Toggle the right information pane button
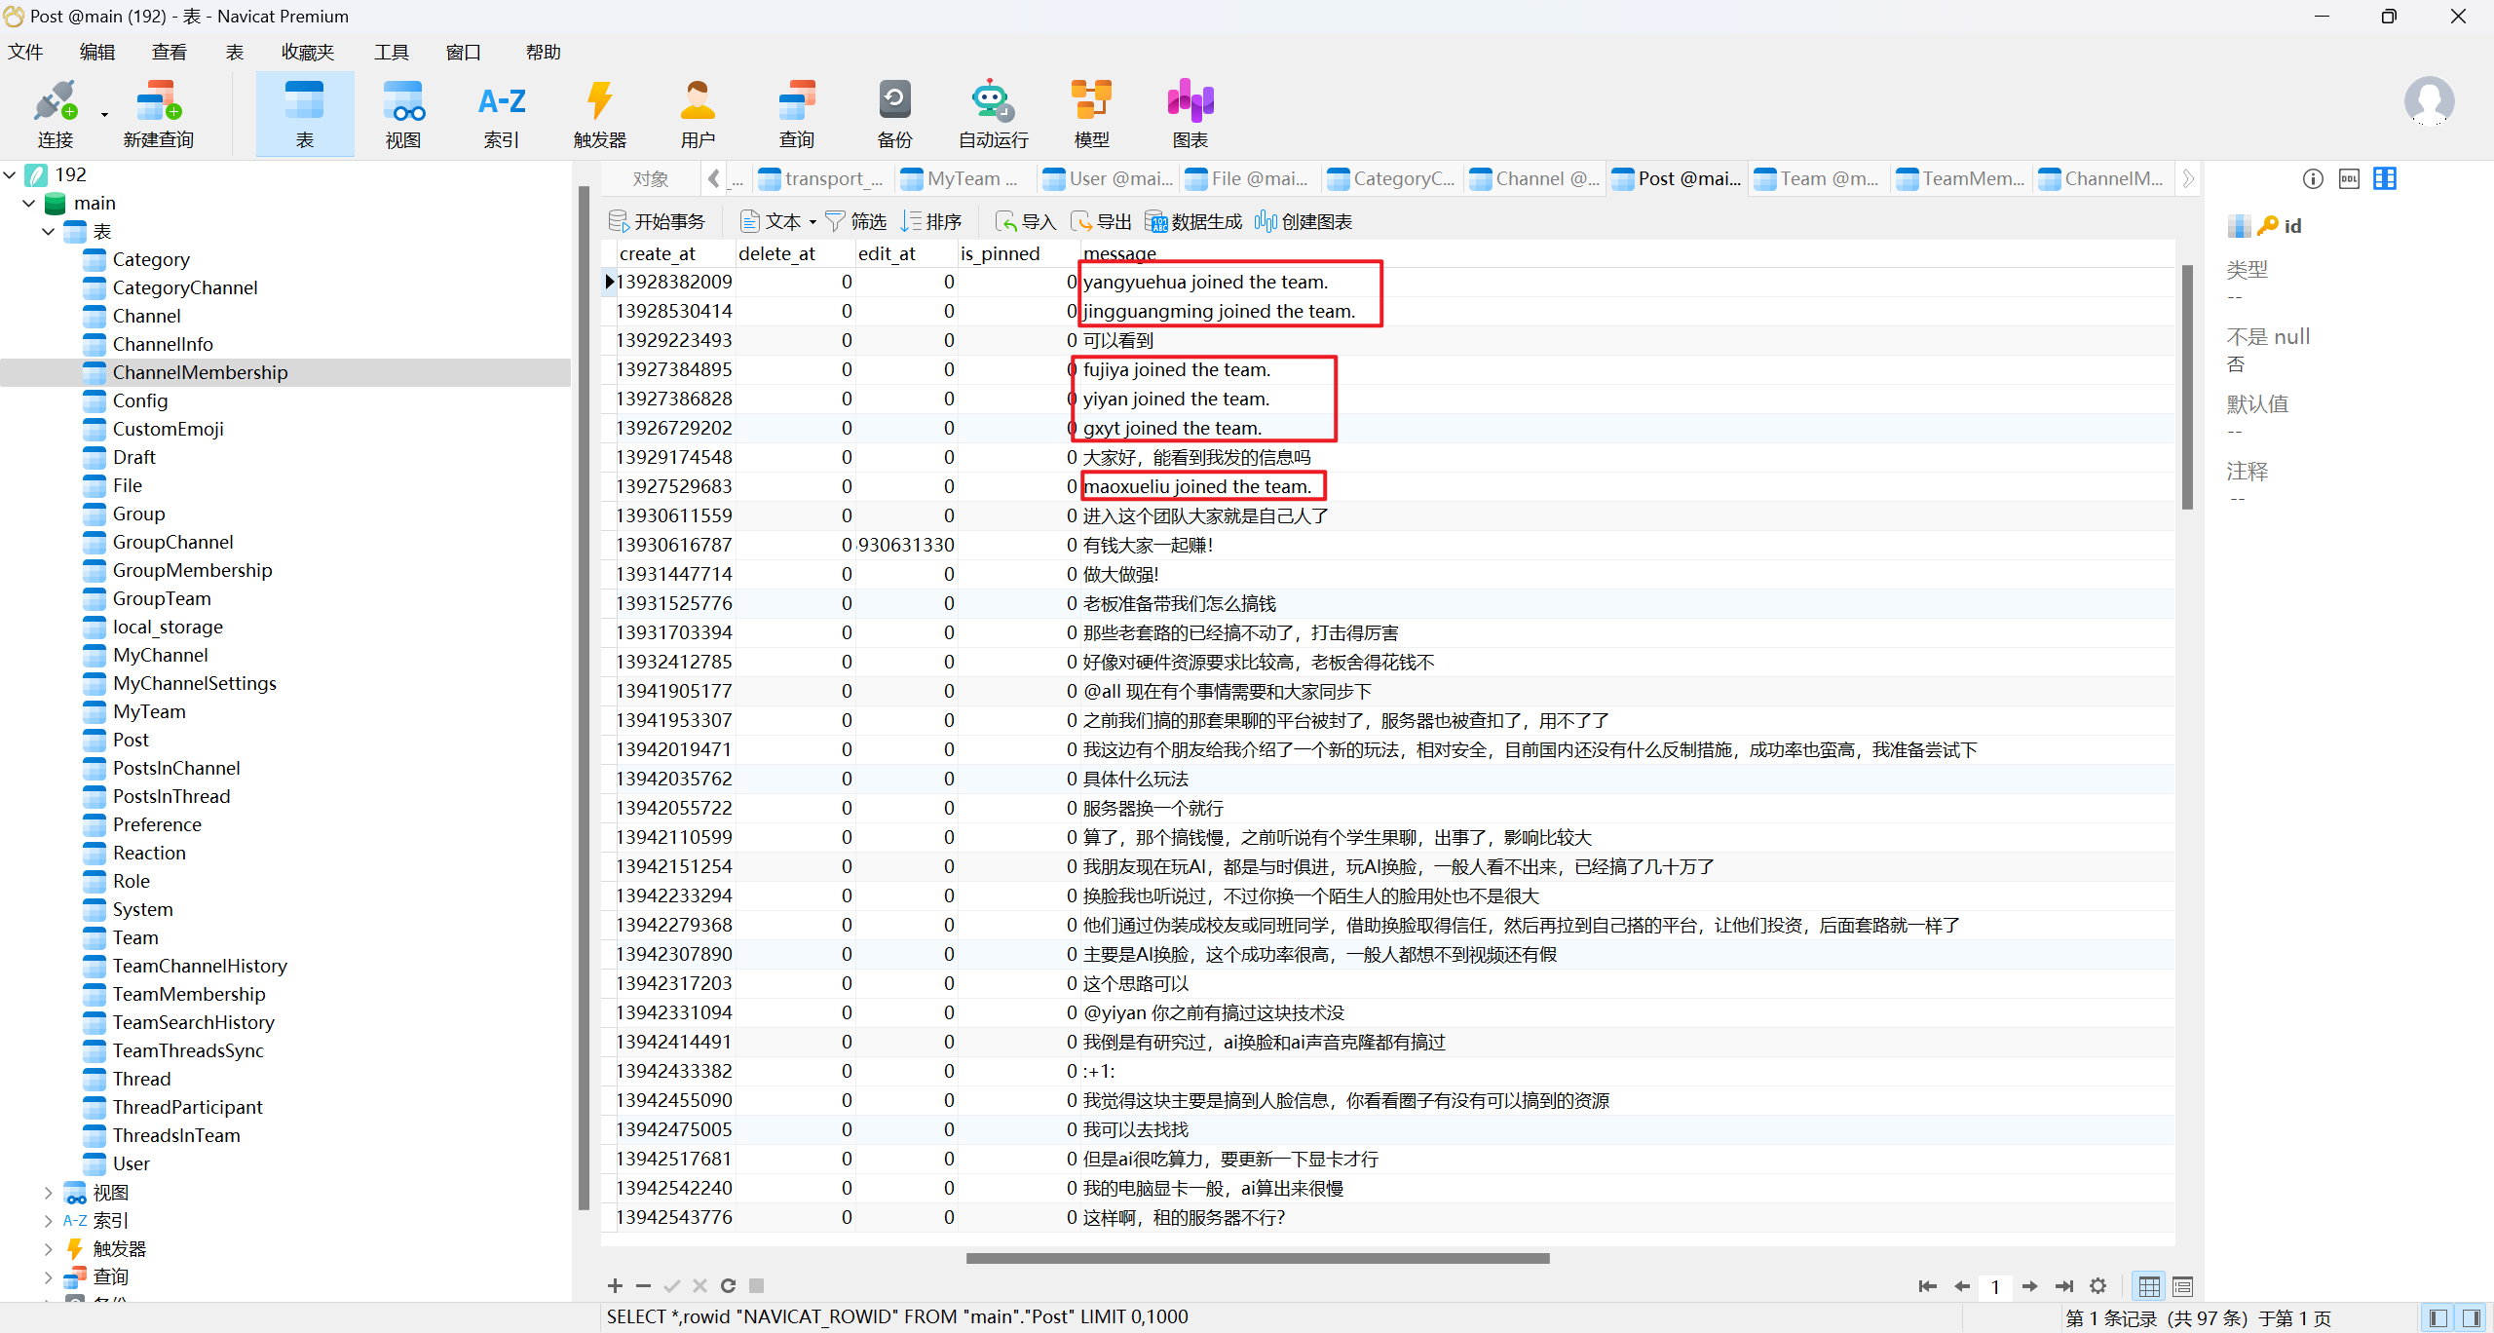The height and width of the screenshot is (1333, 2494). [2471, 1318]
